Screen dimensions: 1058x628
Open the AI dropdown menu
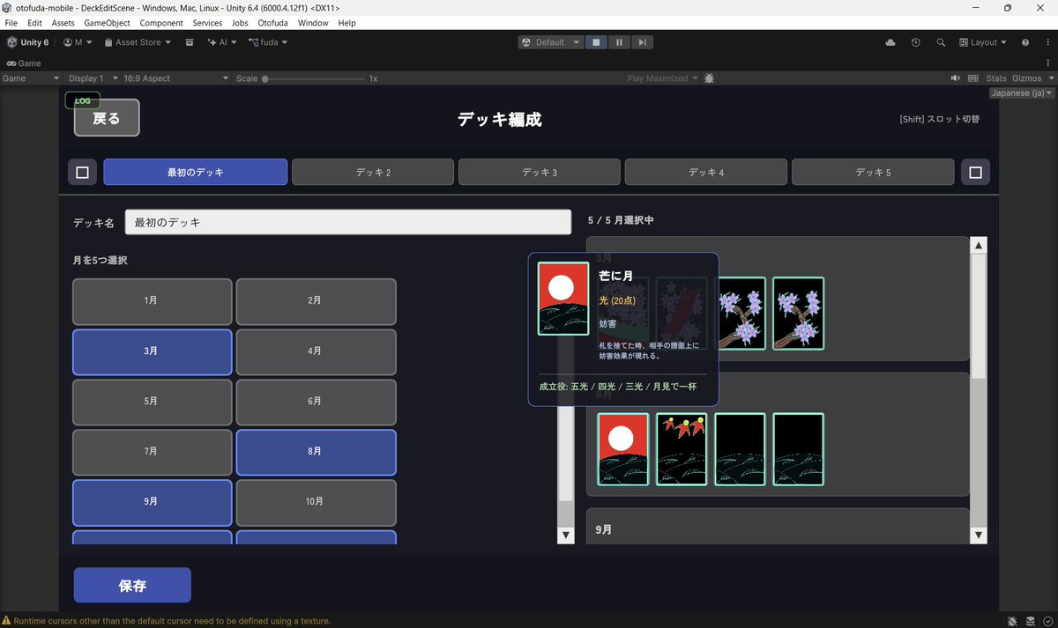click(x=222, y=42)
